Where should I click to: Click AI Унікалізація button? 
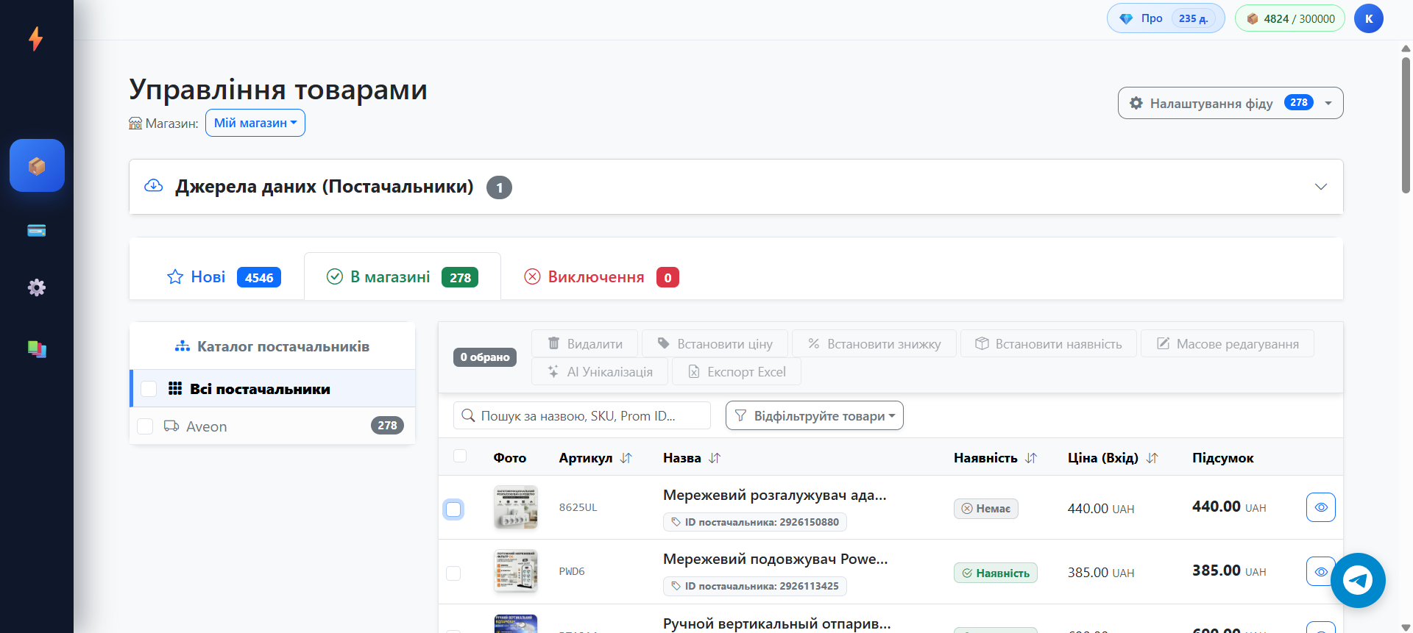tap(600, 371)
